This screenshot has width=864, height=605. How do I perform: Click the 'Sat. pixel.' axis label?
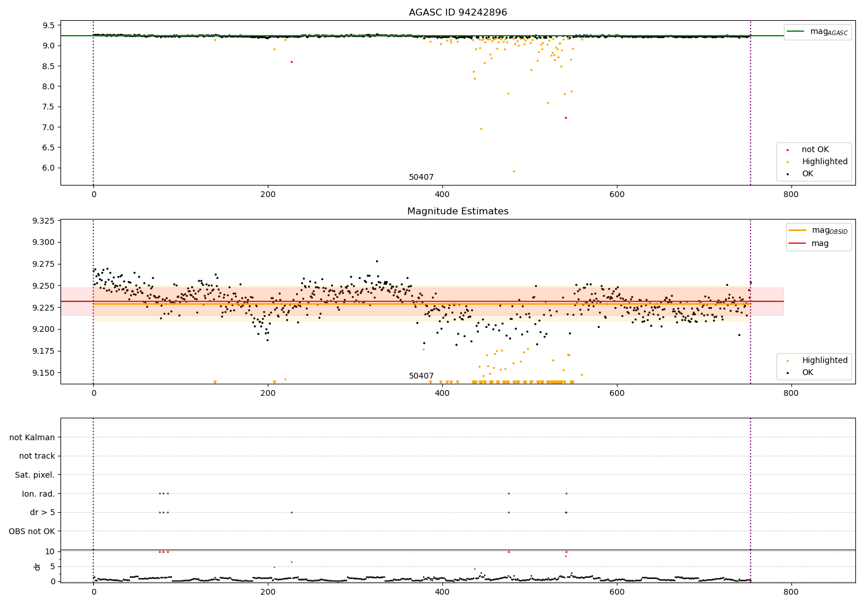pos(35,475)
